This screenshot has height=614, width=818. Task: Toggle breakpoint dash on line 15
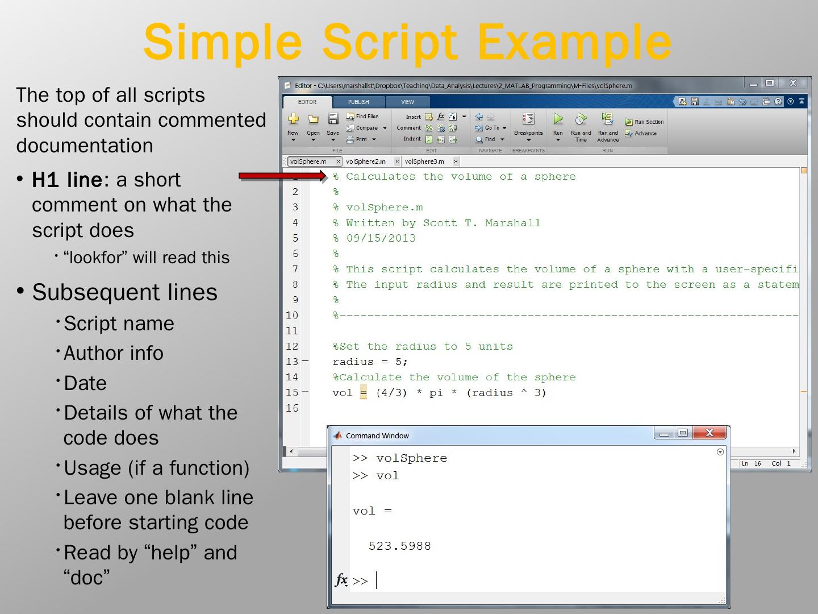[x=305, y=392]
